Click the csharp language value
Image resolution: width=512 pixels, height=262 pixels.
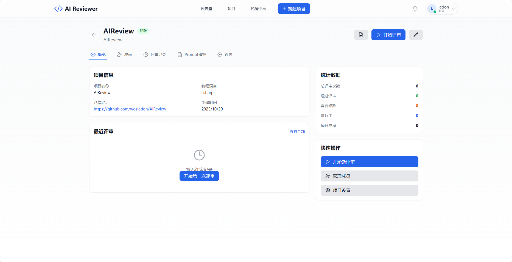click(208, 93)
